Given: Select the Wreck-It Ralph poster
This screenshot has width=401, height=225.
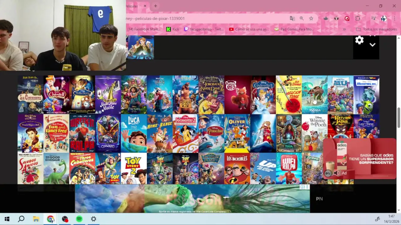Looking at the screenshot, I should [x=82, y=133].
